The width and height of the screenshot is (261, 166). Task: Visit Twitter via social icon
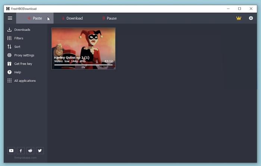coord(40,150)
